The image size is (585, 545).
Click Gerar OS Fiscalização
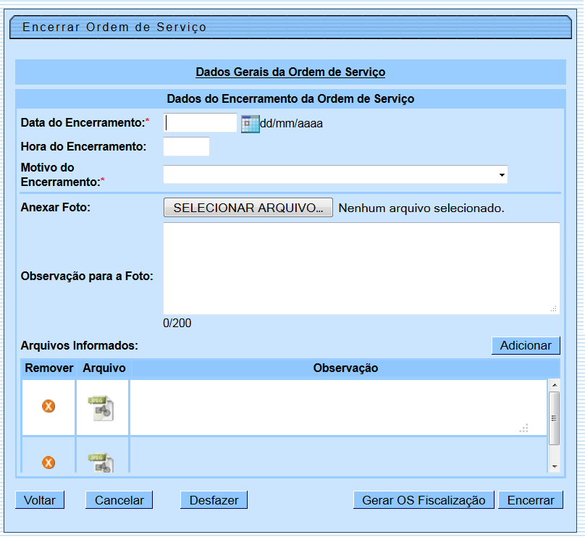point(424,500)
